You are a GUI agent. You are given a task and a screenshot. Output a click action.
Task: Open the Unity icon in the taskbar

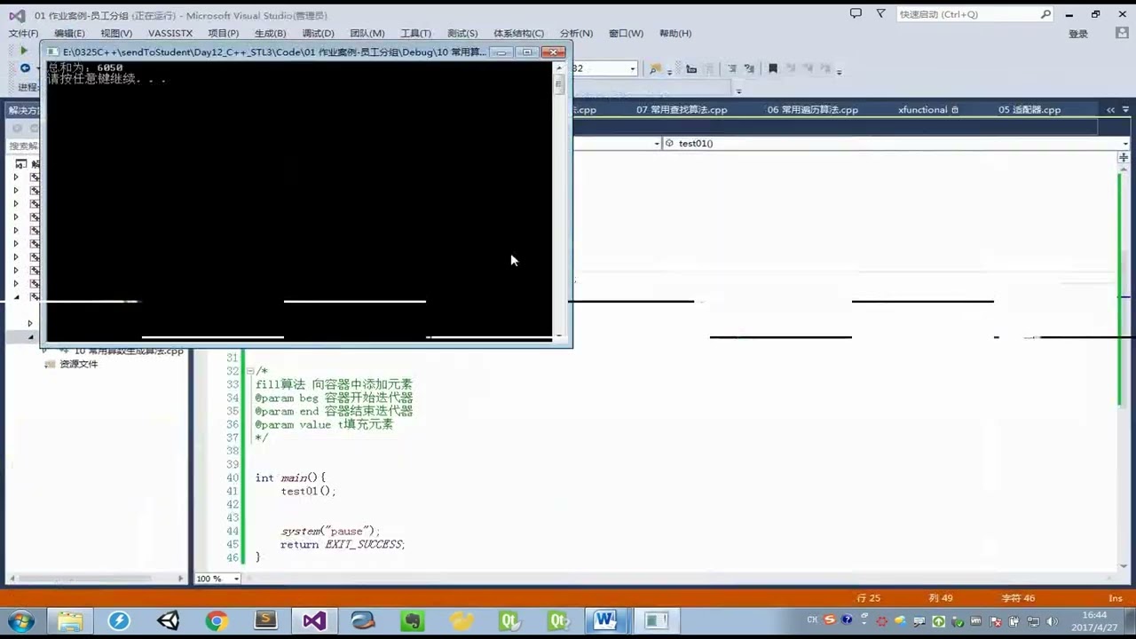click(x=168, y=620)
